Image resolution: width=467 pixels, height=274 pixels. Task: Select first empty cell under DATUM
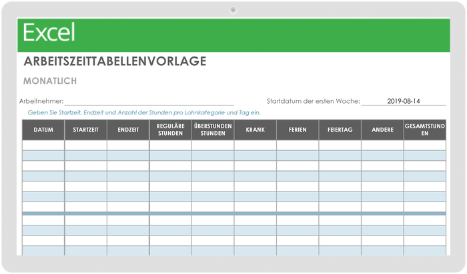click(x=43, y=145)
